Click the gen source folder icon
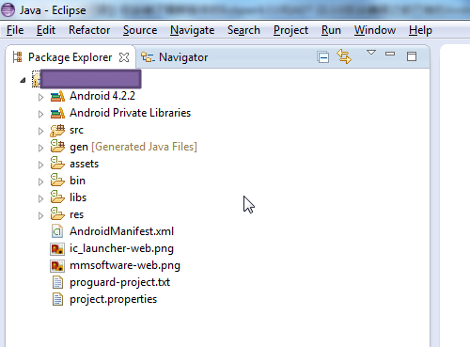470x347 pixels. 57,147
